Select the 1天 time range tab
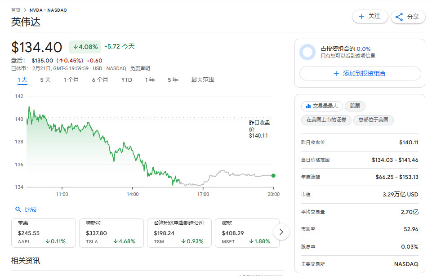 (x=22, y=80)
